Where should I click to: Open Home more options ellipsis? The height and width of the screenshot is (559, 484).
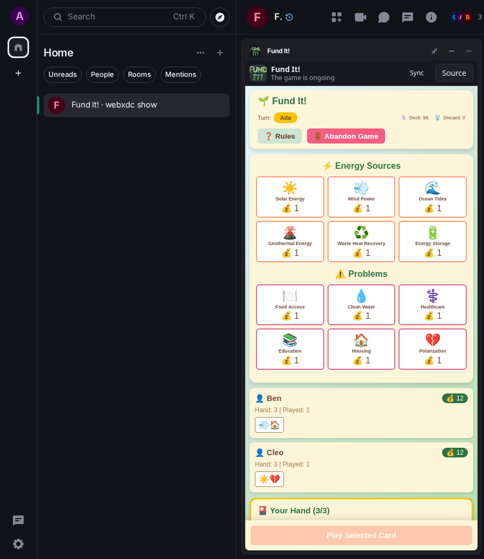(x=201, y=53)
